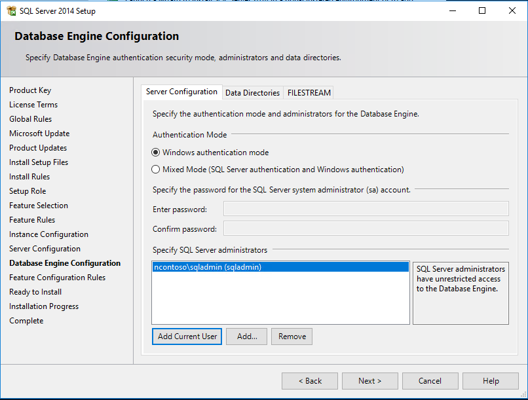Screen dimensions: 528x400
Task: Minimize the SQL Server 2014 Setup window
Action: [x=453, y=10]
